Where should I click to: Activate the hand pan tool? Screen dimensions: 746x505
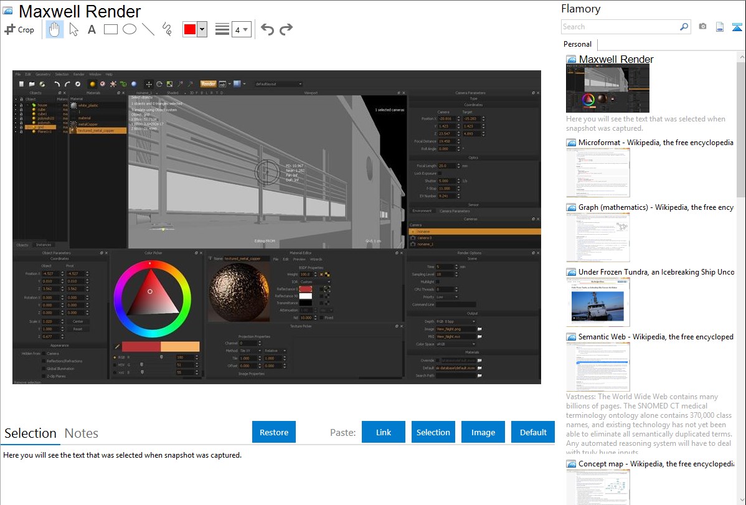[x=54, y=29]
